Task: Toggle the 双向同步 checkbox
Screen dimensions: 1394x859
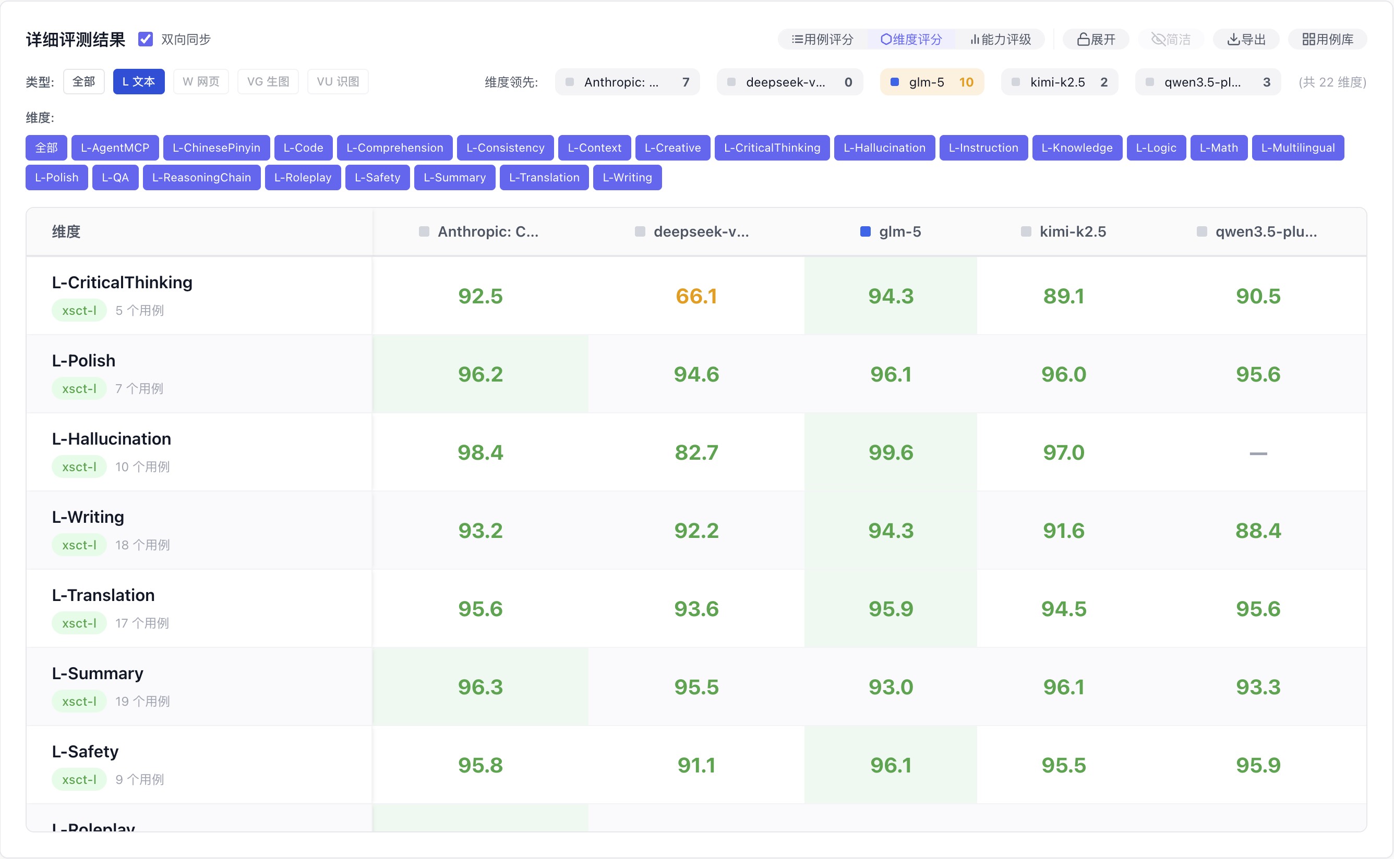Action: pyautogui.click(x=146, y=39)
